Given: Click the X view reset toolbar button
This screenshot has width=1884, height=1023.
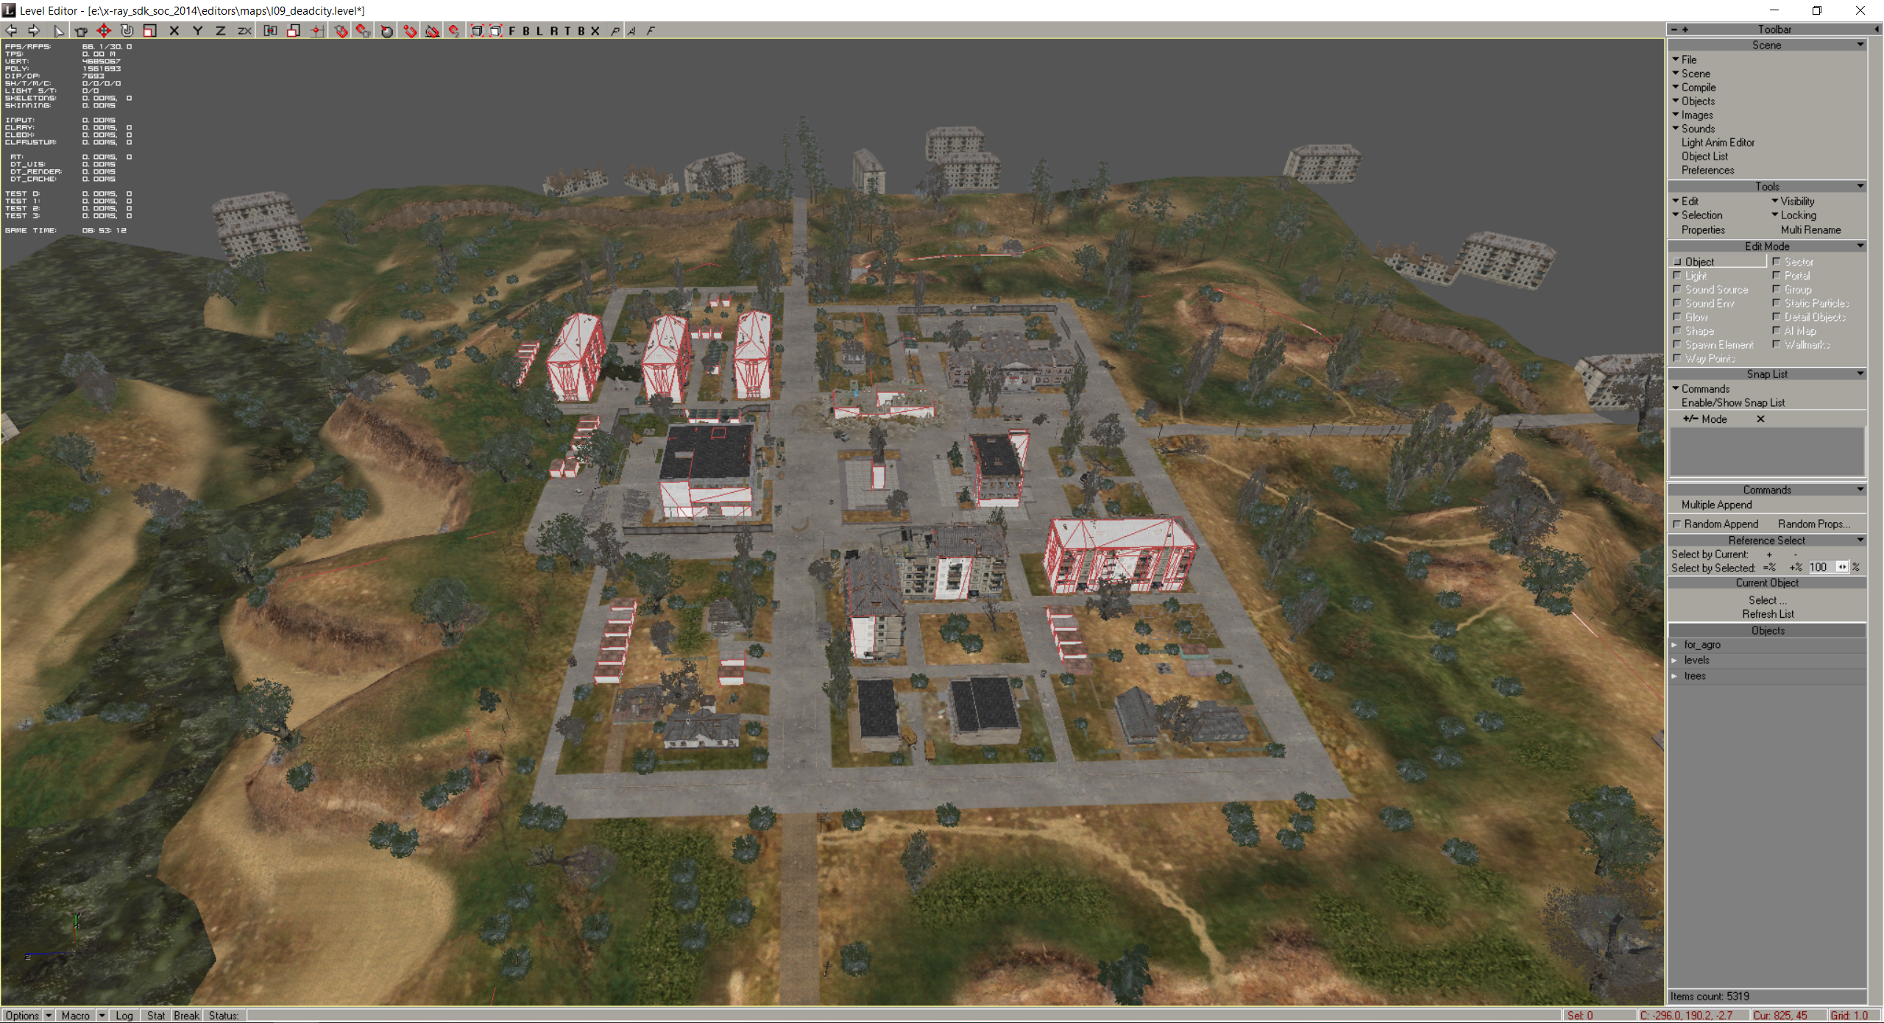Looking at the screenshot, I should coord(595,31).
